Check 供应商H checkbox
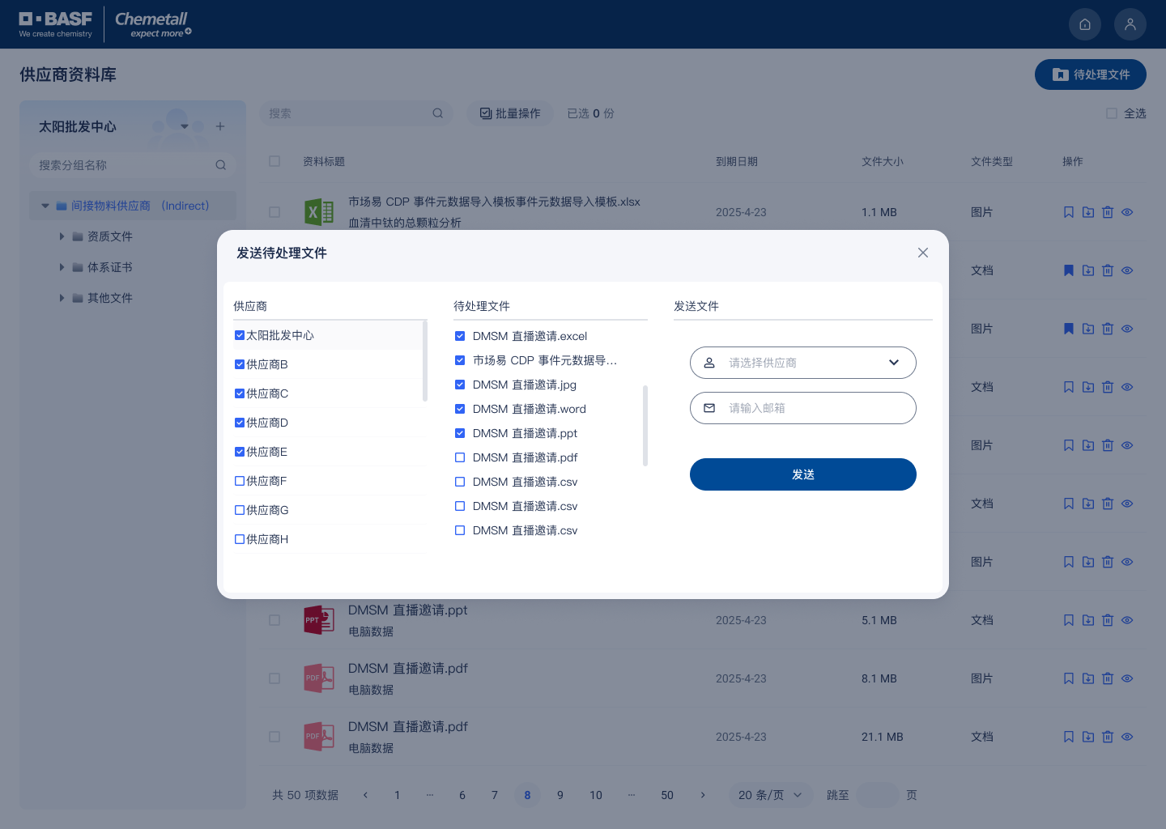This screenshot has height=829, width=1166. pos(240,539)
